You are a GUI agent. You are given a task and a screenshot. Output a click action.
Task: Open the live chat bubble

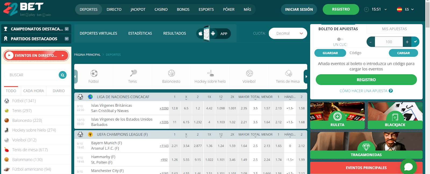point(408,167)
